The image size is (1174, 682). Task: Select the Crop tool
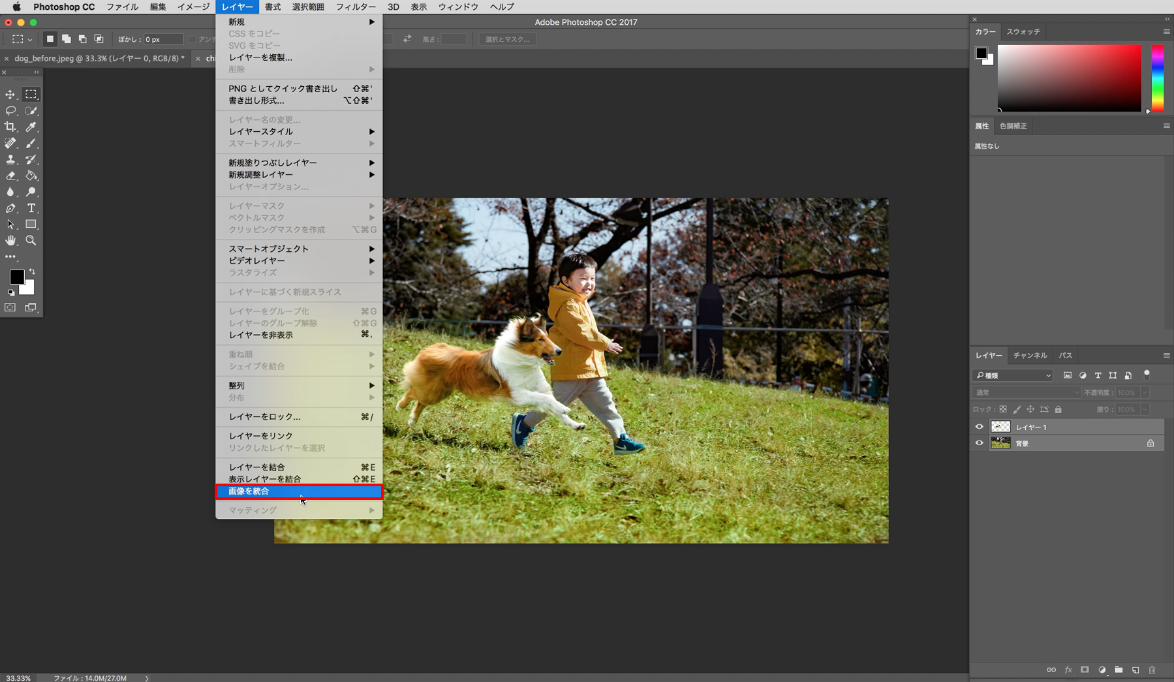pos(10,127)
